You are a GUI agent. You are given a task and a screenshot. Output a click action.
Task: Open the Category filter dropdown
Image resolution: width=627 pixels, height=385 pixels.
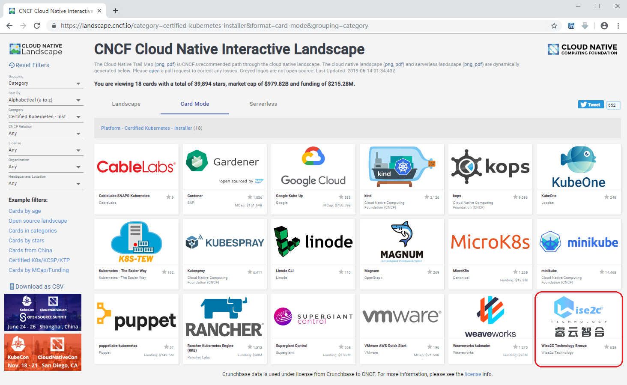(x=45, y=116)
